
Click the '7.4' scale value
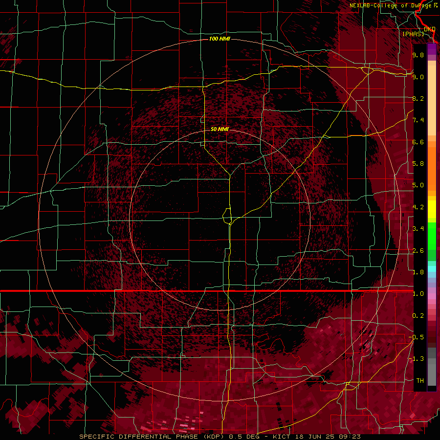pyautogui.click(x=418, y=120)
